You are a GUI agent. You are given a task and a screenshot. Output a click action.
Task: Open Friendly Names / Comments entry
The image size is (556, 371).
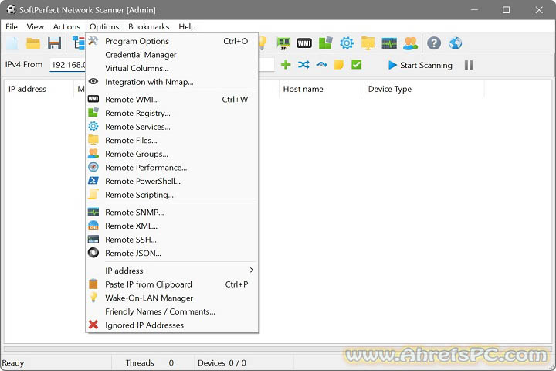(x=172, y=311)
